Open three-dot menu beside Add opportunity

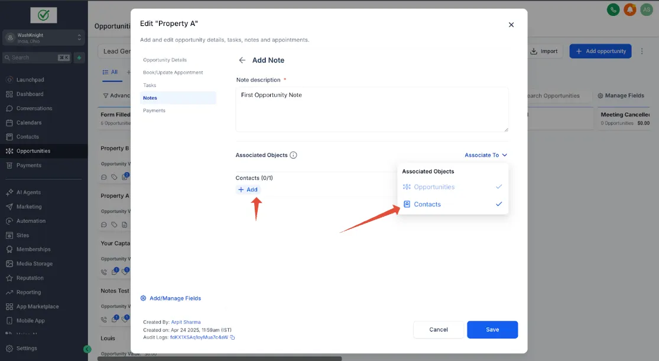tap(642, 51)
